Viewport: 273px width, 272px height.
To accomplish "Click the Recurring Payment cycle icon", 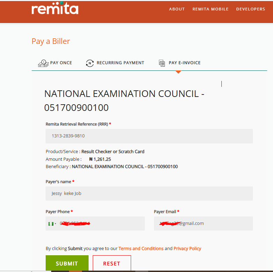I will [x=90, y=63].
